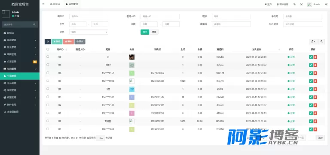This screenshot has height=155, width=330.
Task: Open 盲盒假数据 in the sidebar menu
Action: pyautogui.click(x=20, y=112)
